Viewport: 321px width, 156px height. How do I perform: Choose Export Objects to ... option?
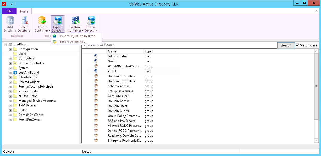76,42
